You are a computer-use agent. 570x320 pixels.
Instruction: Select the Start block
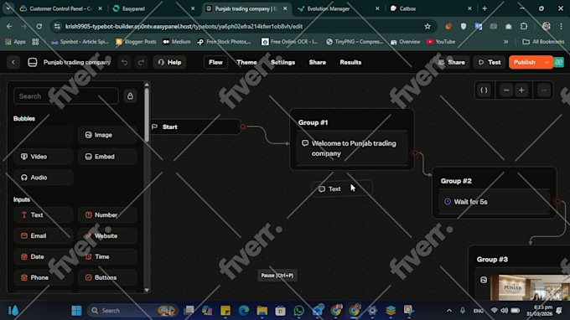tap(195, 126)
